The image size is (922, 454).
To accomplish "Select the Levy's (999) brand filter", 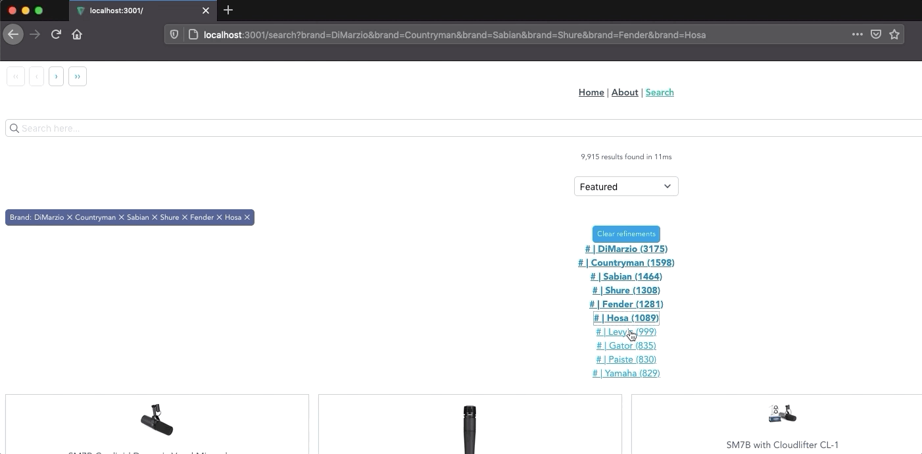I will click(626, 332).
